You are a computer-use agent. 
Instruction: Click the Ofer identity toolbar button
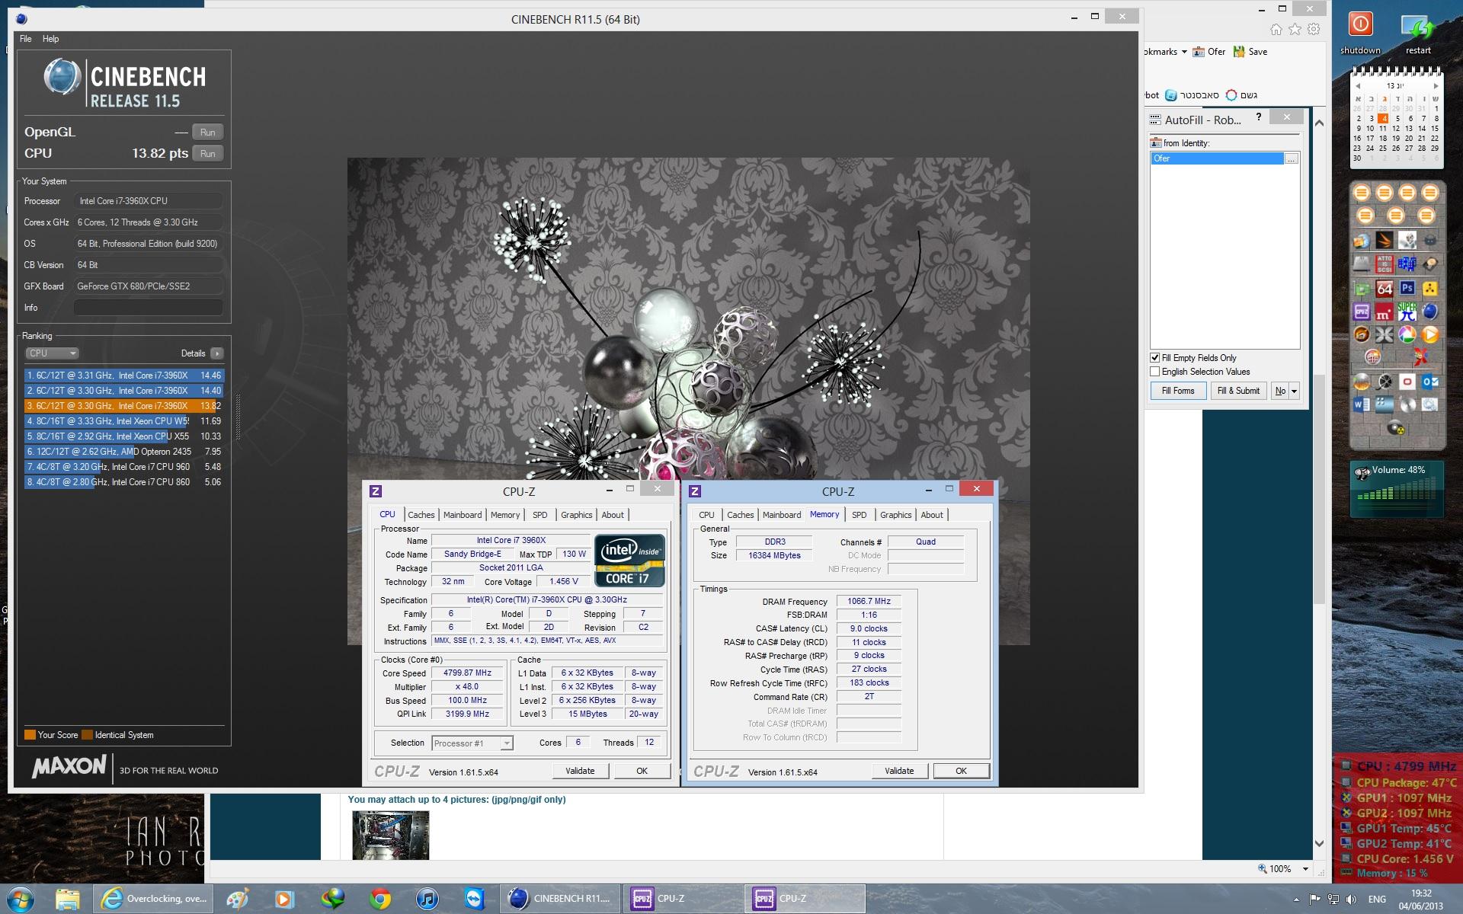pos(1209,52)
